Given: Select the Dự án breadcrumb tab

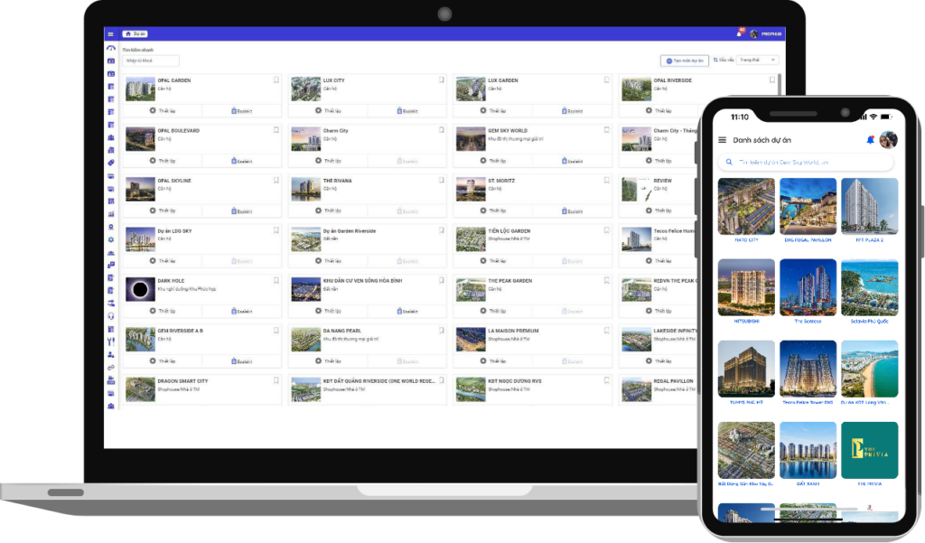Looking at the screenshot, I should click(x=135, y=33).
